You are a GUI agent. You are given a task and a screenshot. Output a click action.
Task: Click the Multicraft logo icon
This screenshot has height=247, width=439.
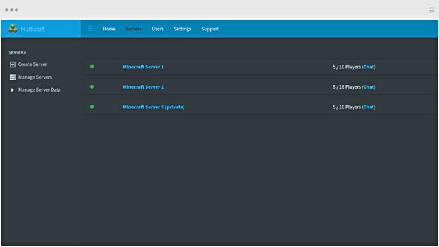(13, 29)
